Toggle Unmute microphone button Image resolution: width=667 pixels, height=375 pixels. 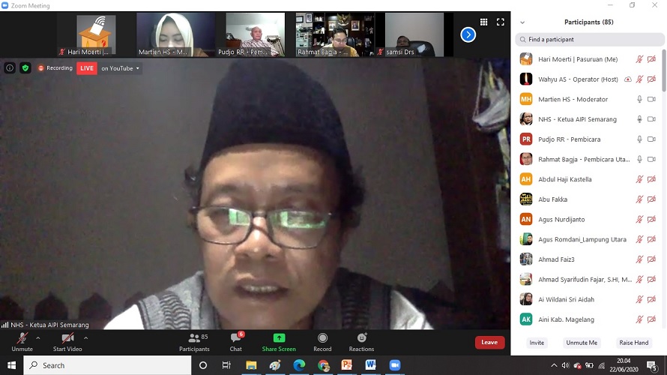22,338
